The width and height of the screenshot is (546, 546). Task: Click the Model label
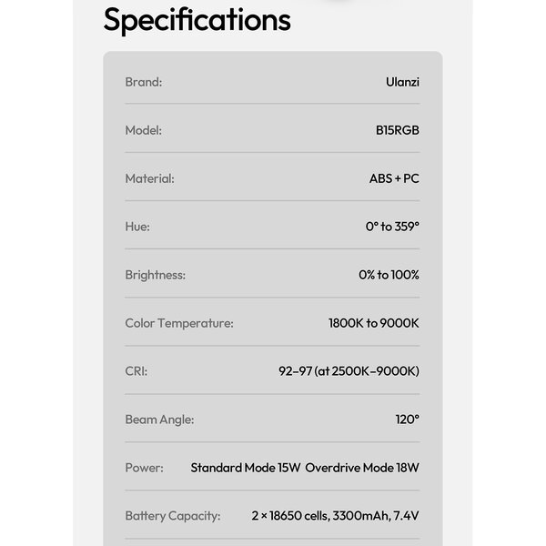point(143,130)
